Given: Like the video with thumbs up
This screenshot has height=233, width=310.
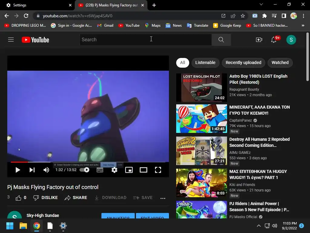Looking at the screenshot, I should pyautogui.click(x=18, y=198).
